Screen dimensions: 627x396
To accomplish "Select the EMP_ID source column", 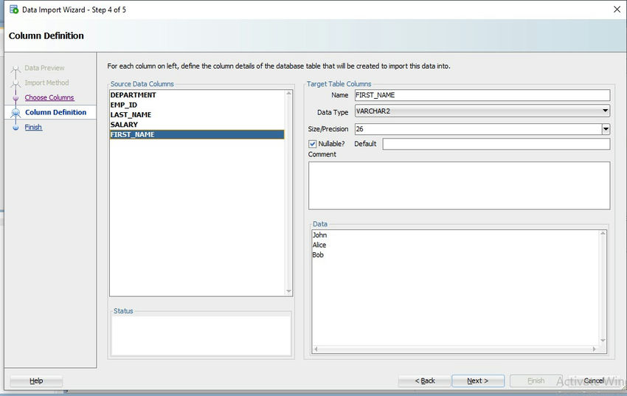I will pos(197,105).
